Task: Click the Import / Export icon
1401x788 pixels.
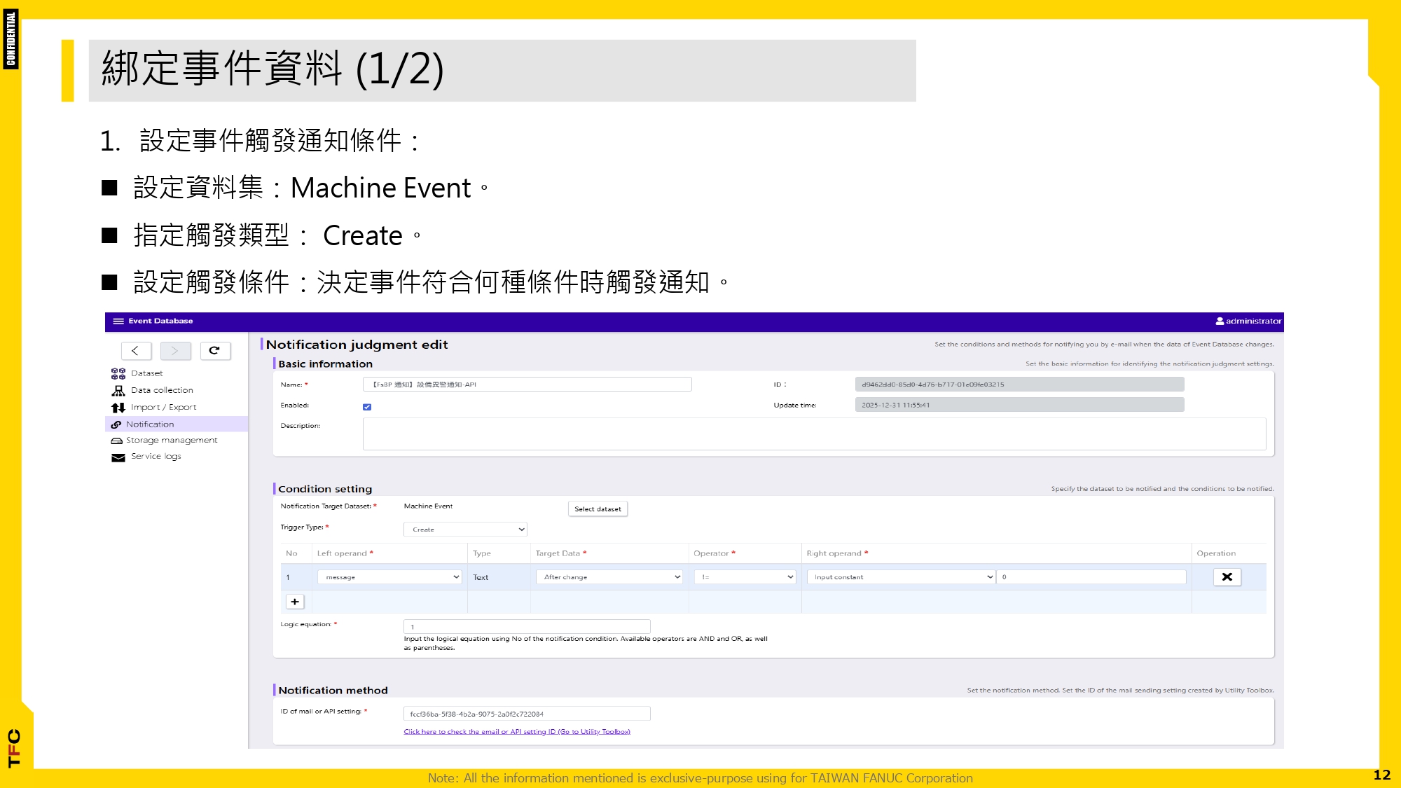Action: [118, 407]
